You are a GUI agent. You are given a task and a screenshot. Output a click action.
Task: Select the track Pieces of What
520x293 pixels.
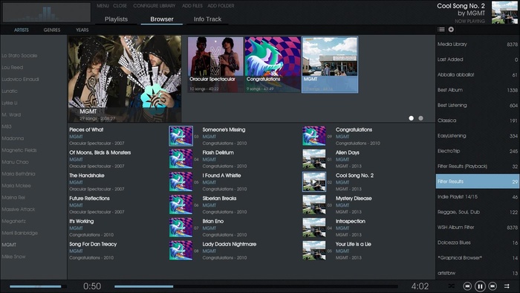tap(86, 129)
